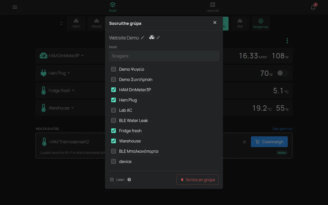Viewport: 328px width, 205px height.
Task: Expand the Fridge fresh chevron
Action: pyautogui.click(x=73, y=90)
